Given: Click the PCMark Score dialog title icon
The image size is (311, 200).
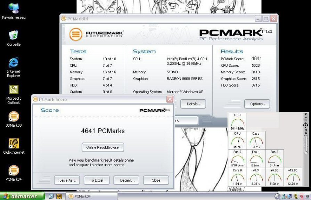Looking at the screenshot, I should 35,99.
